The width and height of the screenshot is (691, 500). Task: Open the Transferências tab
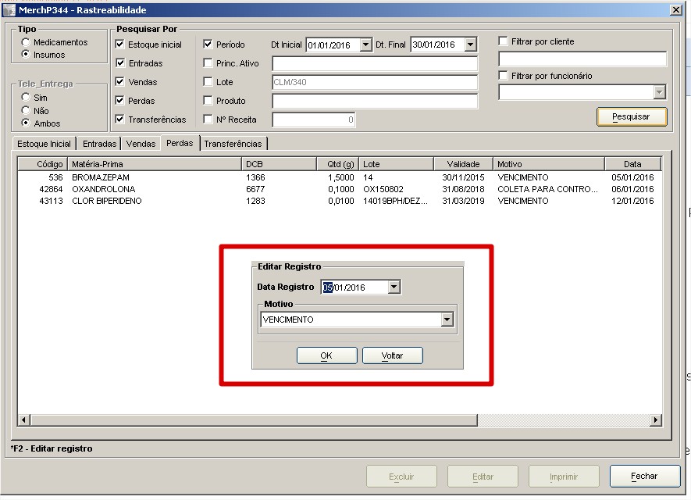pos(233,144)
